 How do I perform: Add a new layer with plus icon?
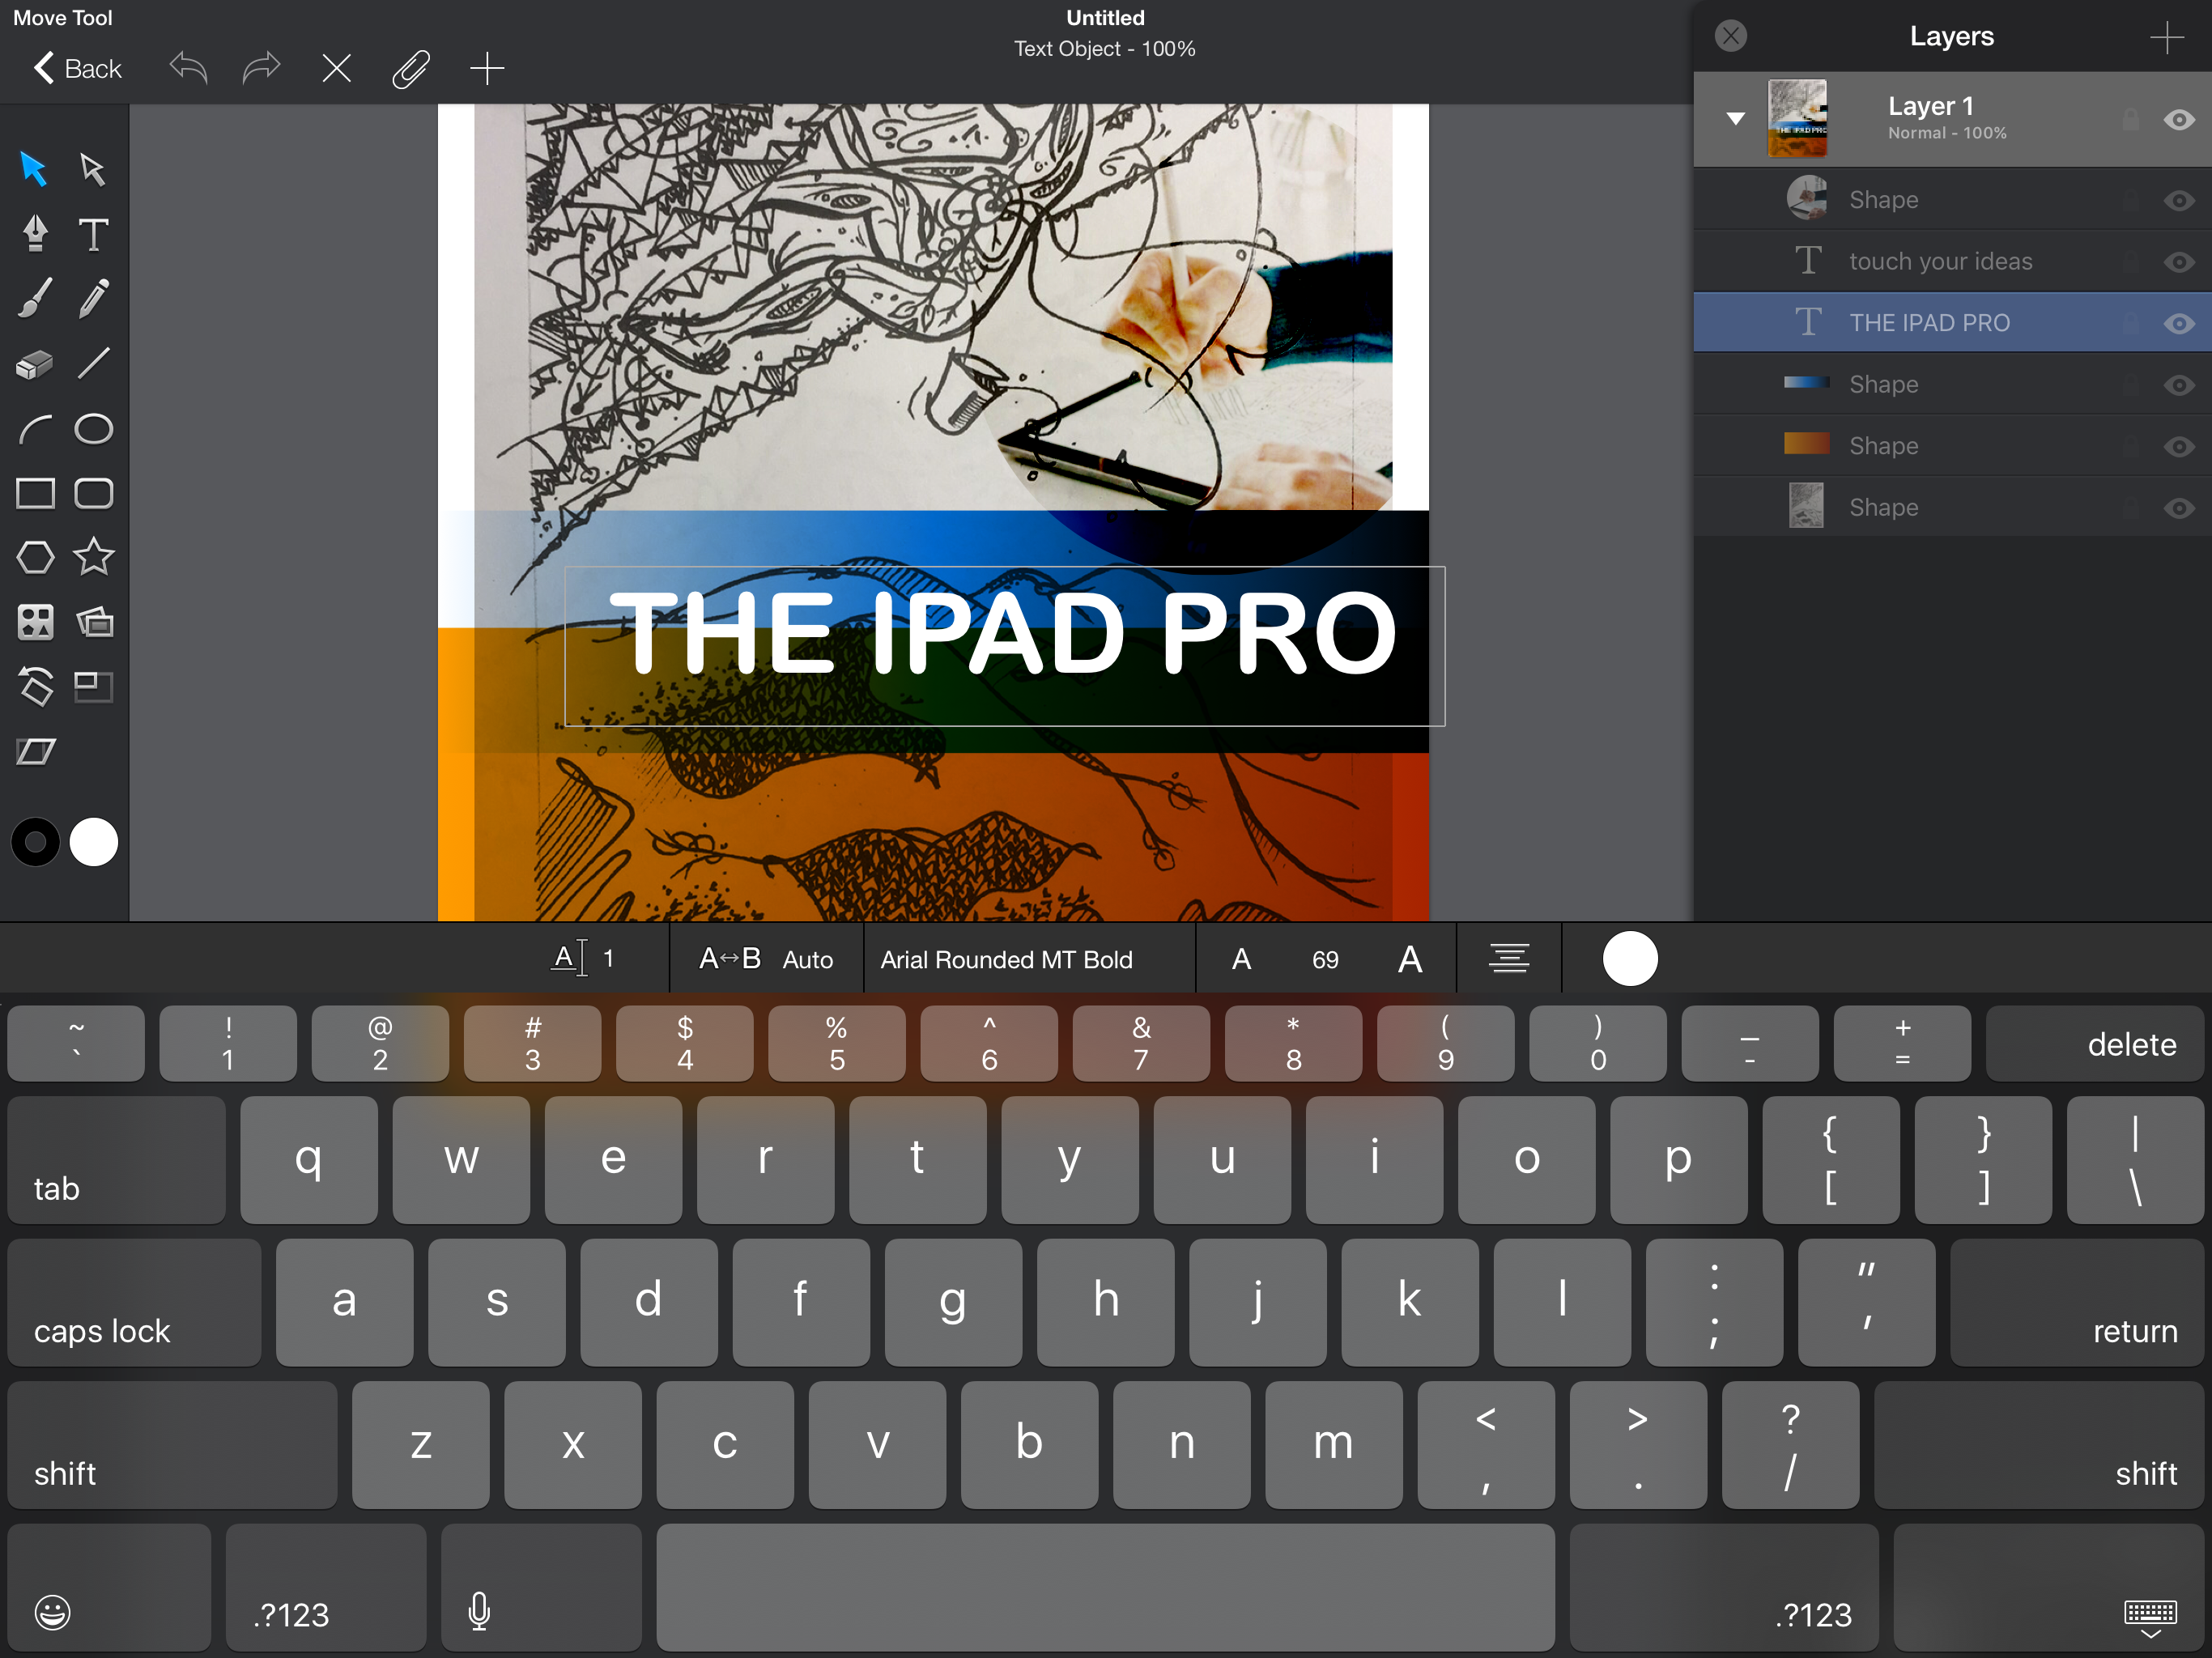(x=2166, y=37)
